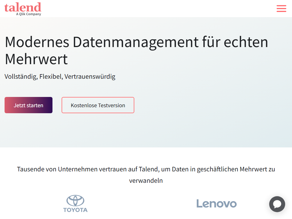Click the Kostenlose Testversion button
This screenshot has height=219, width=292.
click(x=98, y=105)
